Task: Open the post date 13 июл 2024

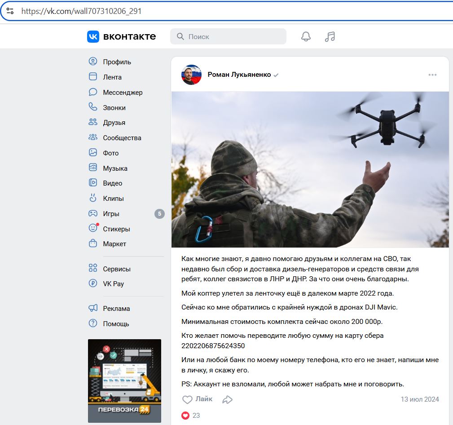Action: 420,399
